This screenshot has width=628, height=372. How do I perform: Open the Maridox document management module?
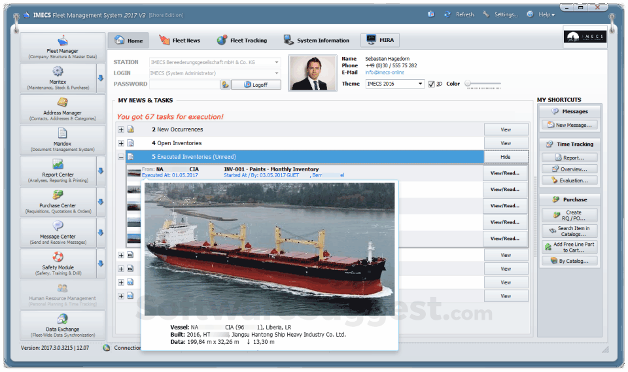[x=63, y=140]
